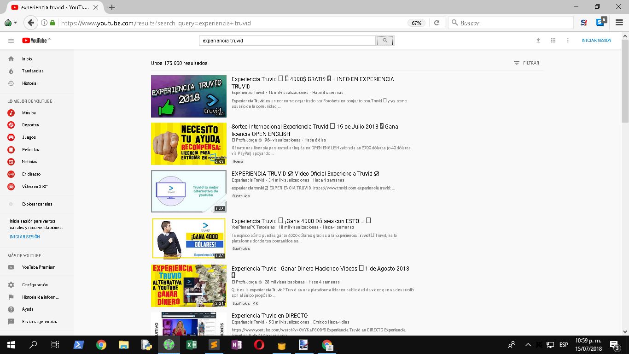This screenshot has height=354, width=629.
Task: Click the extension icon with the 6 badge
Action: (601, 22)
